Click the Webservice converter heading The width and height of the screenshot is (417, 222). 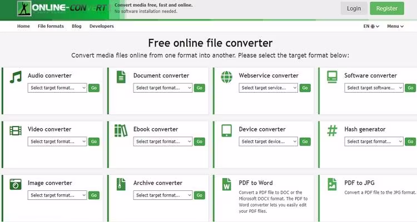(x=269, y=75)
